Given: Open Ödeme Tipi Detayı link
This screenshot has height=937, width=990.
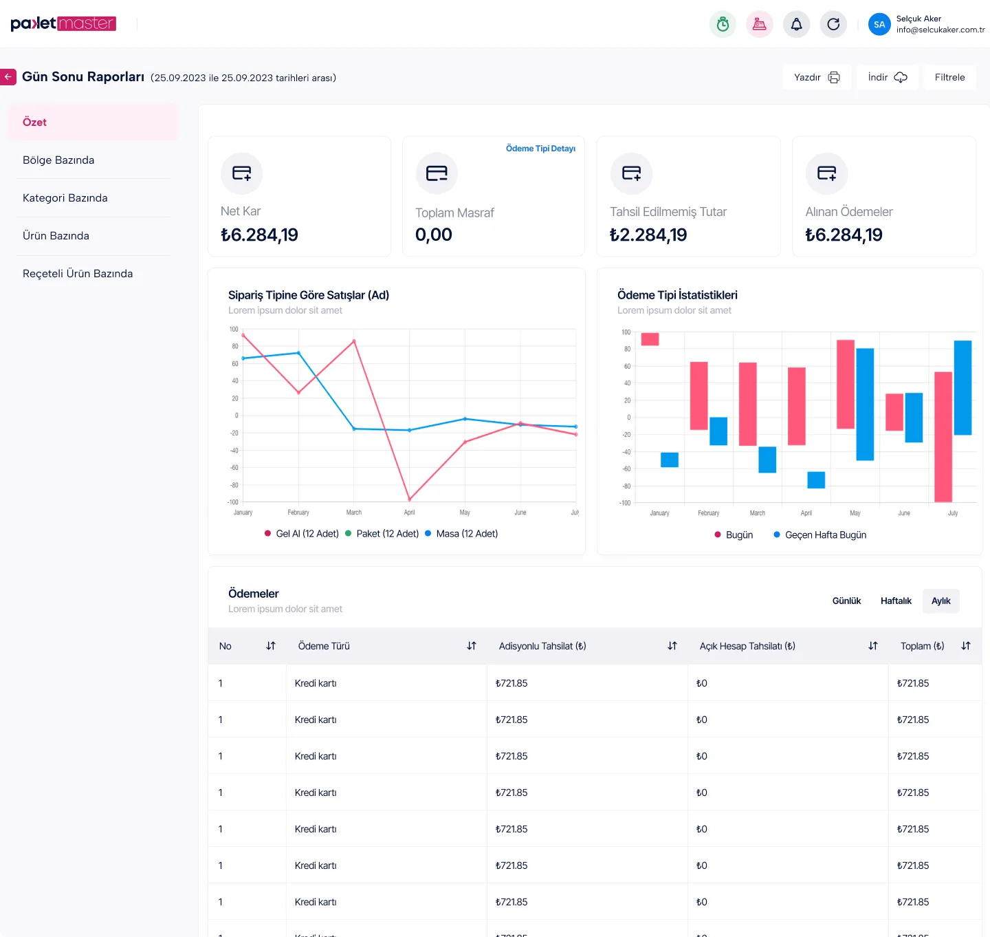Looking at the screenshot, I should (x=540, y=149).
